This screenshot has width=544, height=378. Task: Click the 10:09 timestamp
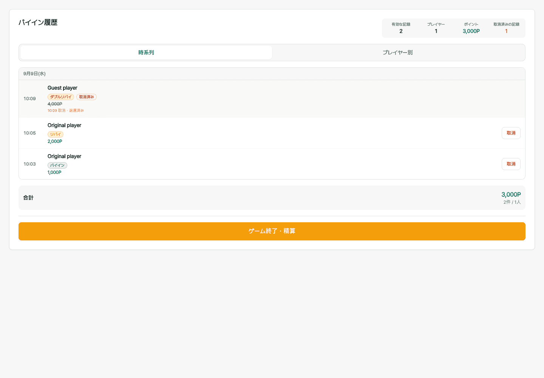tap(29, 99)
